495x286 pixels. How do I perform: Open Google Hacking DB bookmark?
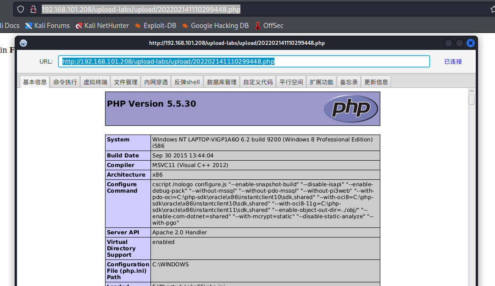pyautogui.click(x=215, y=26)
